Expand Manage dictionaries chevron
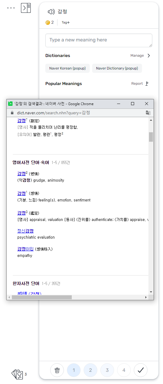Viewport: 163px width, 384px height. (149, 55)
